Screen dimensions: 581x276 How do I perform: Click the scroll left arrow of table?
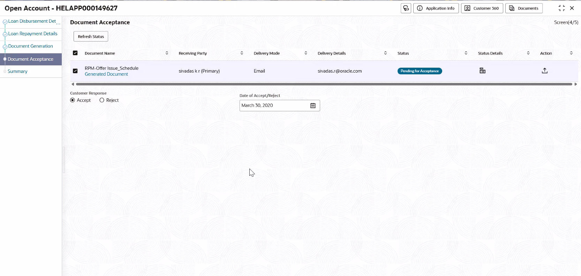tap(73, 84)
